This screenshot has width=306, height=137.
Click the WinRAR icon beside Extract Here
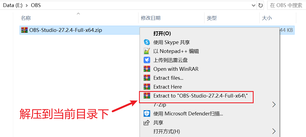coord(147,87)
